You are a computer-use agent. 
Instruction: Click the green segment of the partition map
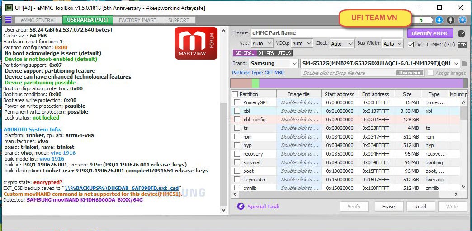click(x=255, y=83)
